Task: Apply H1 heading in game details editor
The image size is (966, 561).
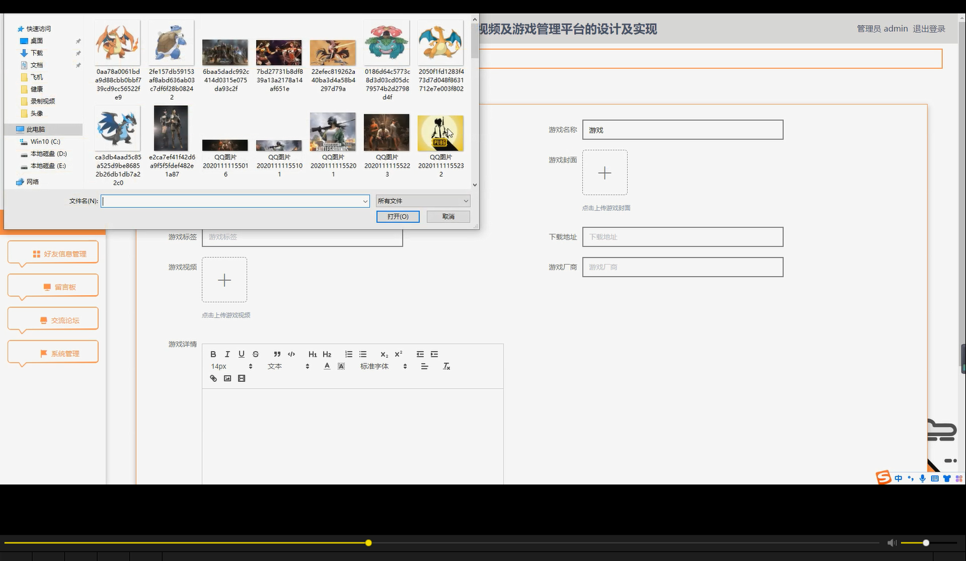Action: point(312,354)
